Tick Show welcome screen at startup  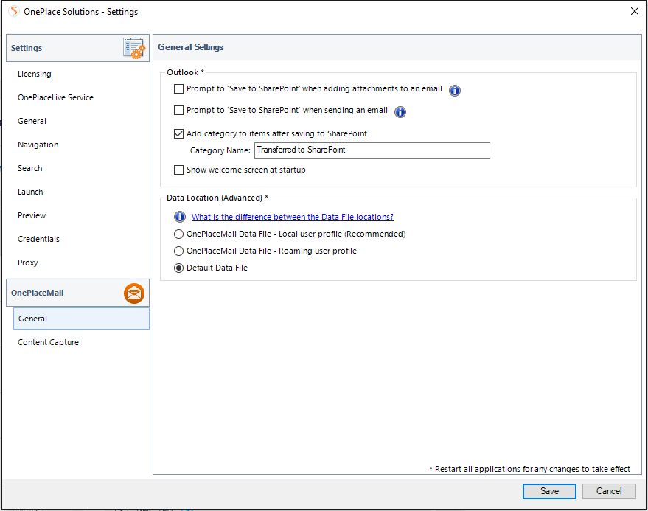pos(178,170)
